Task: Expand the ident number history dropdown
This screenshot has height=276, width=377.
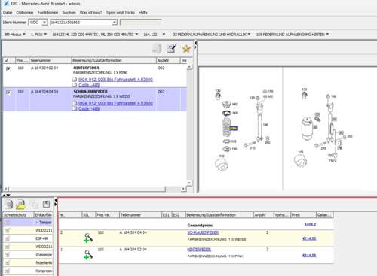Action: coord(115,23)
